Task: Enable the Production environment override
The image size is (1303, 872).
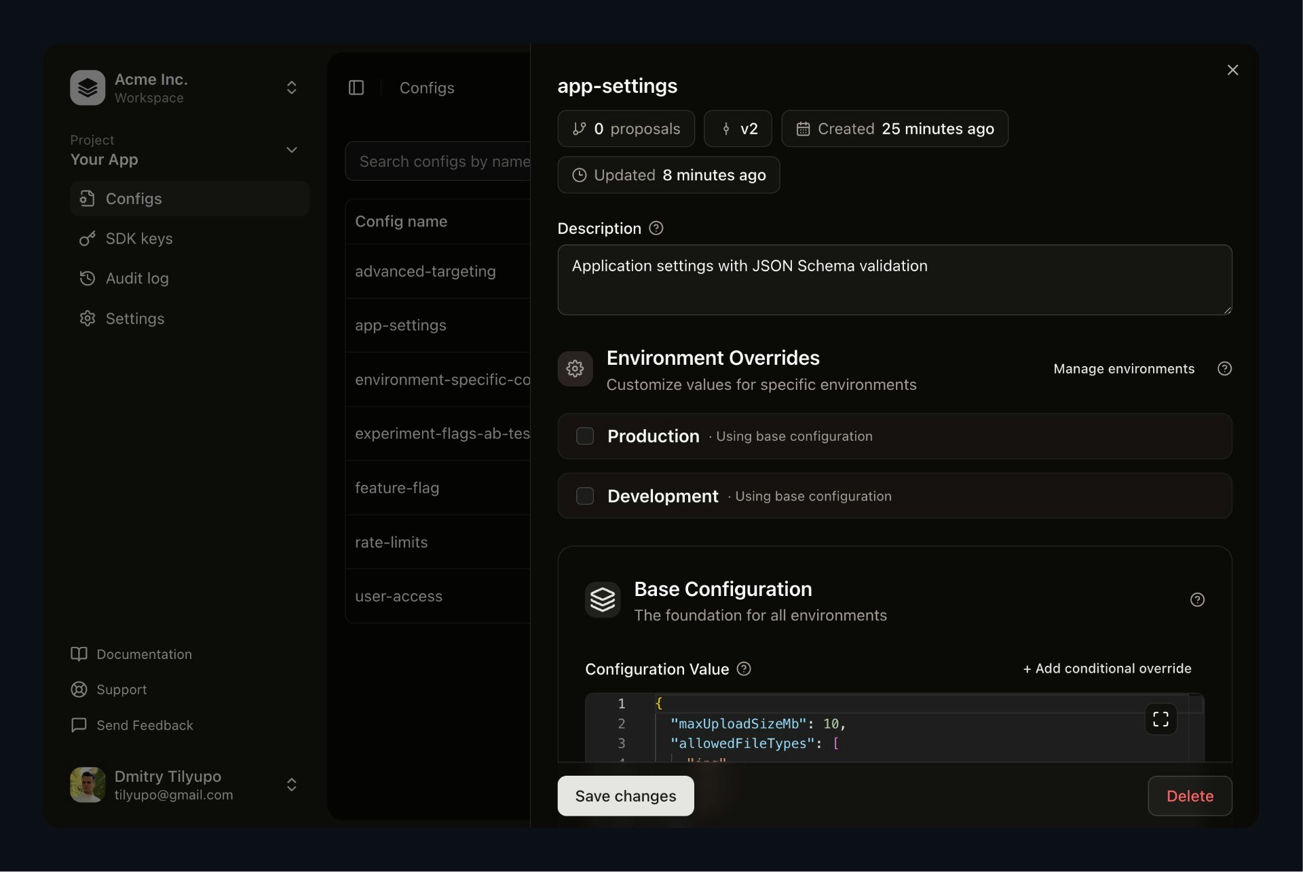Action: (x=584, y=436)
